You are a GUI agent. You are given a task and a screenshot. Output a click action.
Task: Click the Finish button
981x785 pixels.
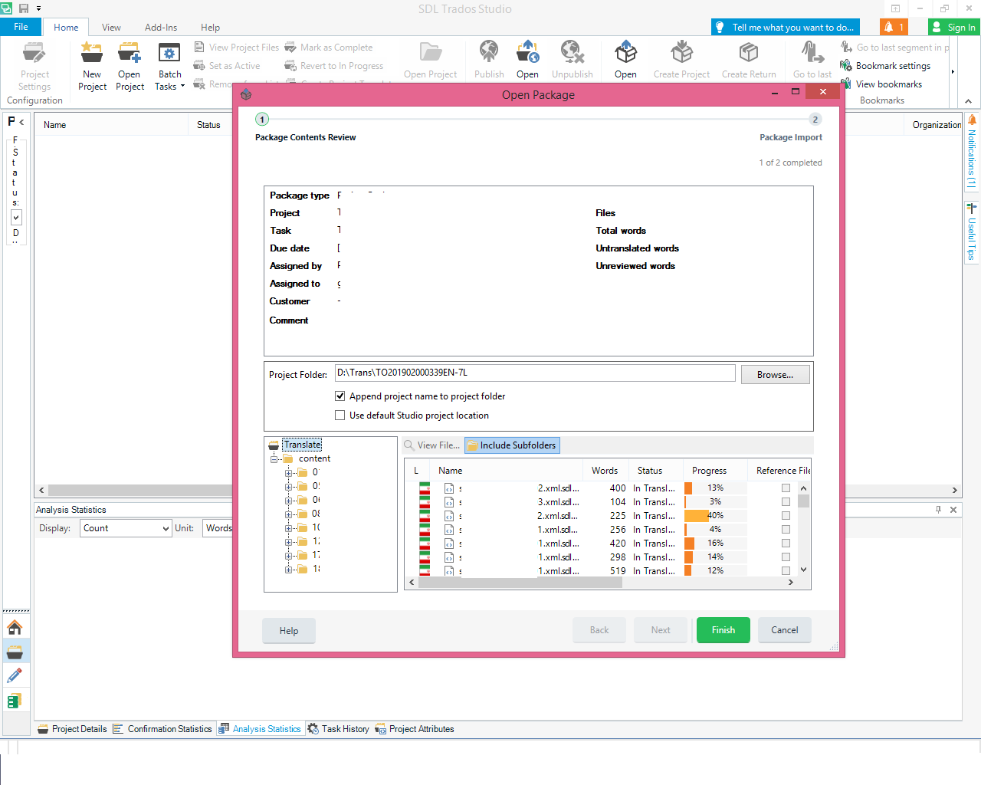[723, 630]
